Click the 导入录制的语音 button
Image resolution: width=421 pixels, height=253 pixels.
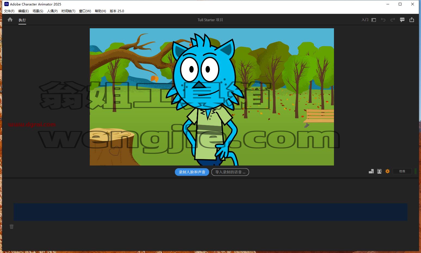pos(230,172)
